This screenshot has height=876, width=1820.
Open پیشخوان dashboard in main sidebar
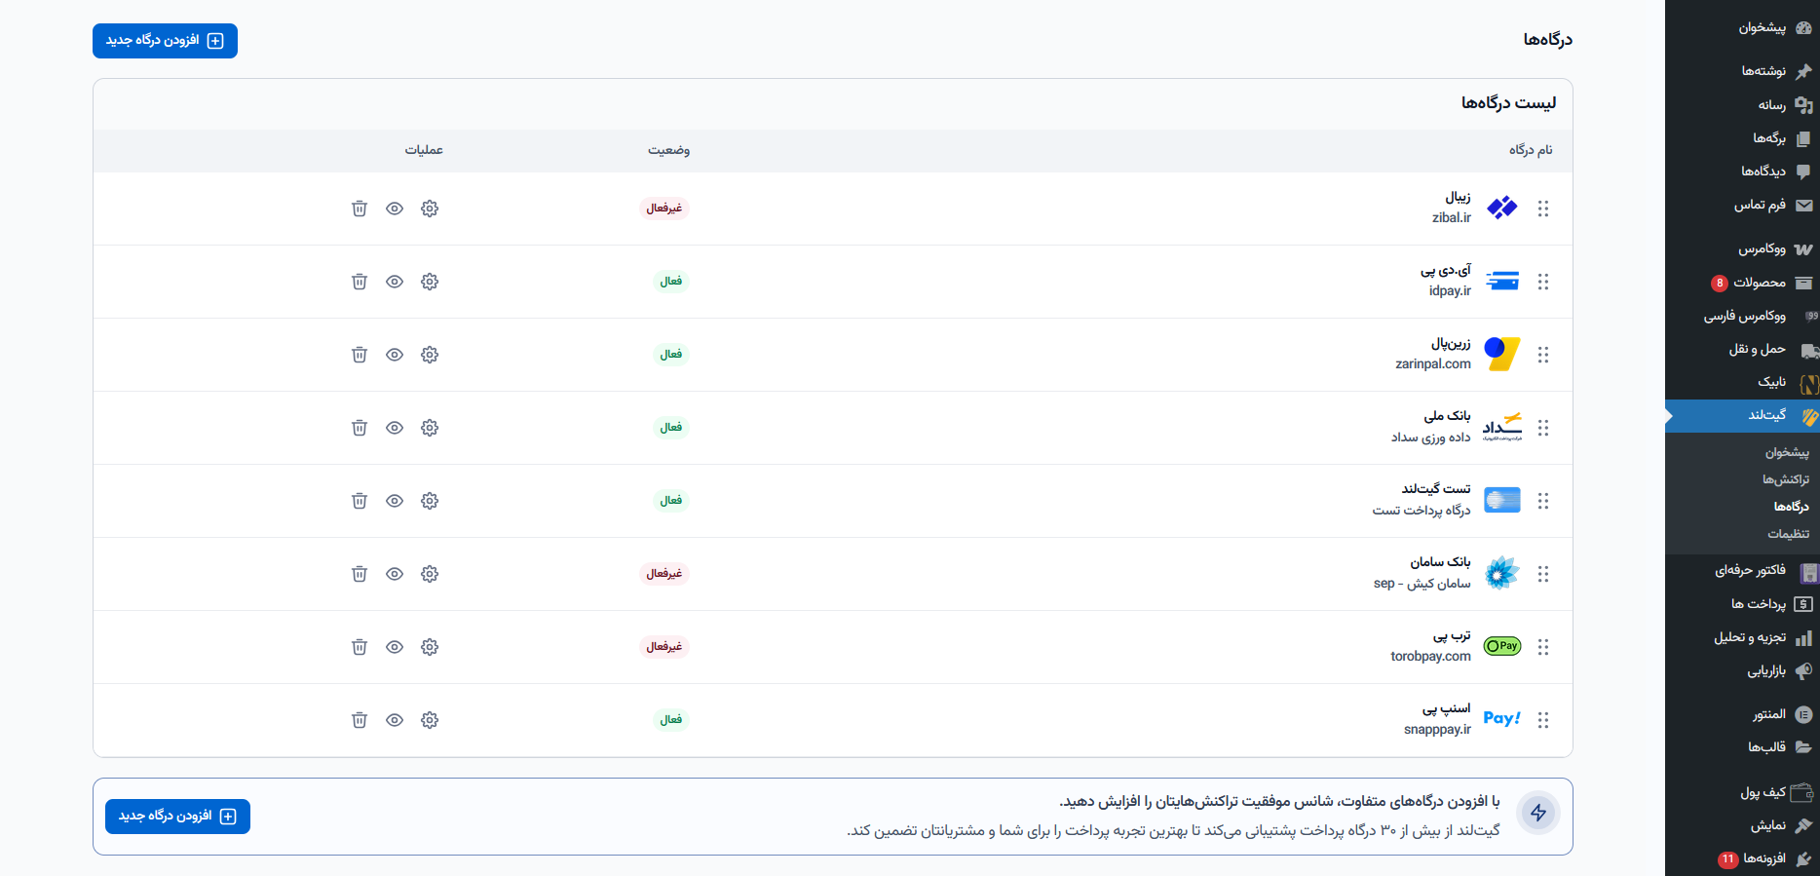pos(1742,28)
